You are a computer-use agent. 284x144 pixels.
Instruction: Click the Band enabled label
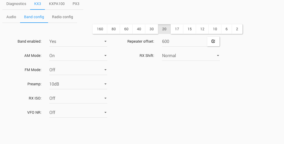pos(30,42)
